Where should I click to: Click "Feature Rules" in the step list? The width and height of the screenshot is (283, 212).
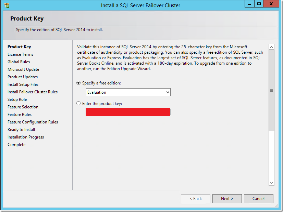coord(20,115)
